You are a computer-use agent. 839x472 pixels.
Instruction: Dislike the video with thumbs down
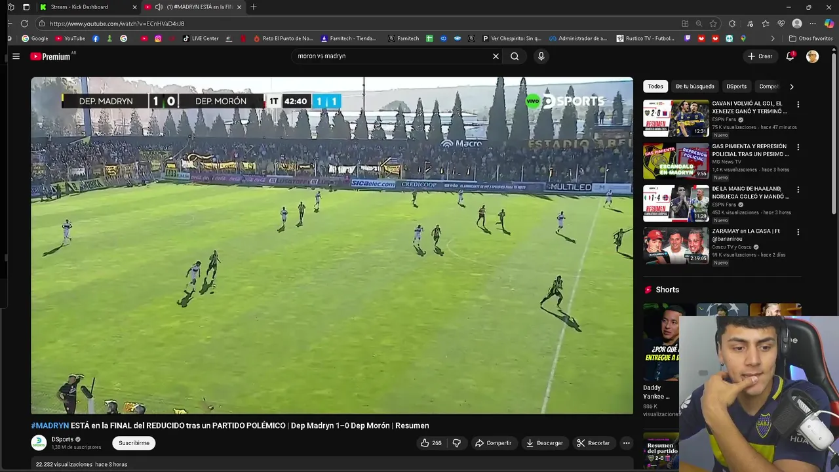click(x=457, y=443)
